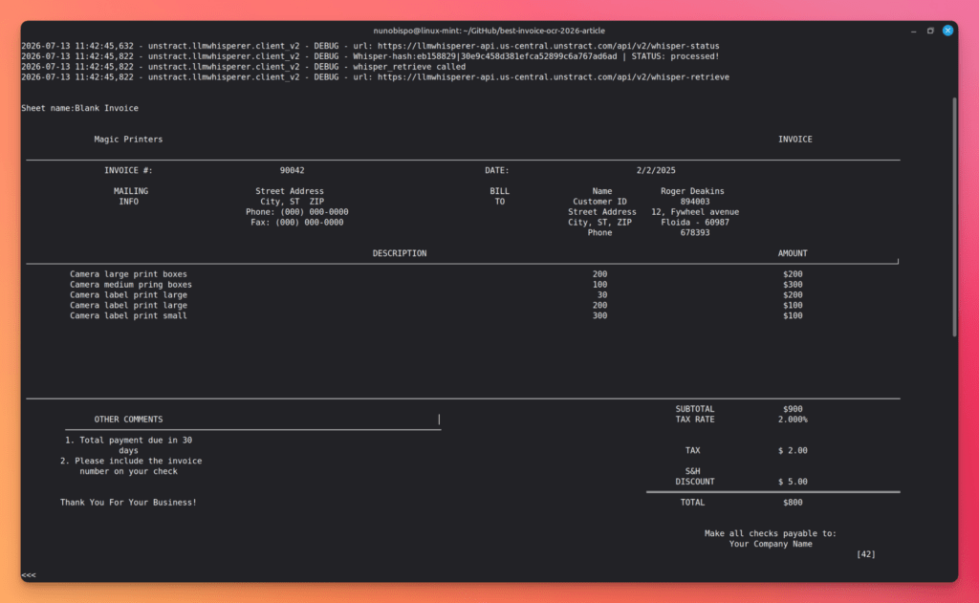Click quantity 30 in the table
Screen dimensions: 979x603
click(602, 295)
